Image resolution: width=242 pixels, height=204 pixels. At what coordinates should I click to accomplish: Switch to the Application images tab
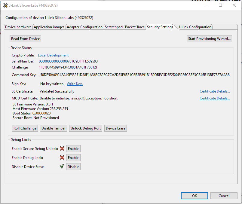click(49, 27)
